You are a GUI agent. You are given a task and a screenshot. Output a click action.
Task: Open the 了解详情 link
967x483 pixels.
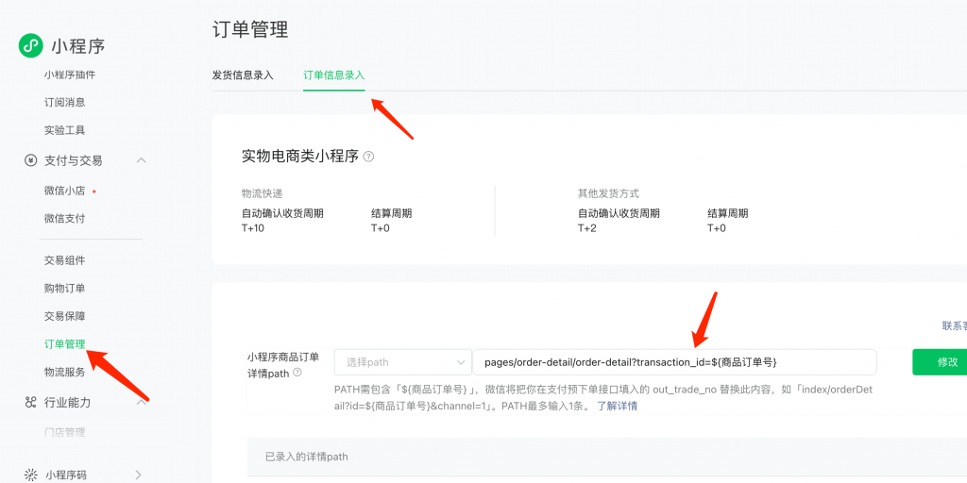tap(617, 407)
